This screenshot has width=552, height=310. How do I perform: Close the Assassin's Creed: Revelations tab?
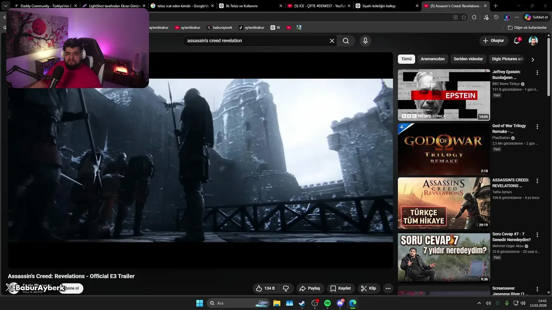pyautogui.click(x=485, y=6)
